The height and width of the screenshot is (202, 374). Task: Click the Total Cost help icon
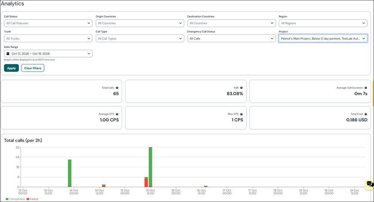point(366,114)
